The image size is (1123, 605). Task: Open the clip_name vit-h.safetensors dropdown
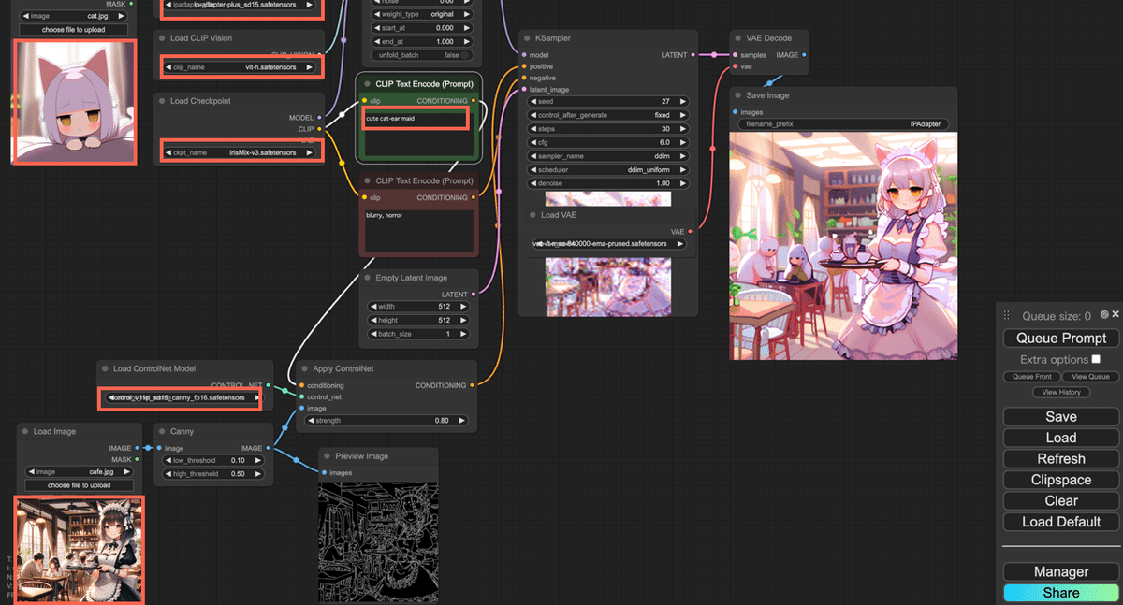[241, 67]
